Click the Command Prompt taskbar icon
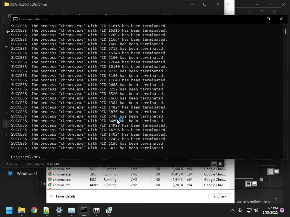This screenshot has height=217, width=290. (x=84, y=210)
